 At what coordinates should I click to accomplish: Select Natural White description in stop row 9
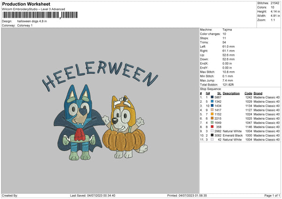point(232,131)
